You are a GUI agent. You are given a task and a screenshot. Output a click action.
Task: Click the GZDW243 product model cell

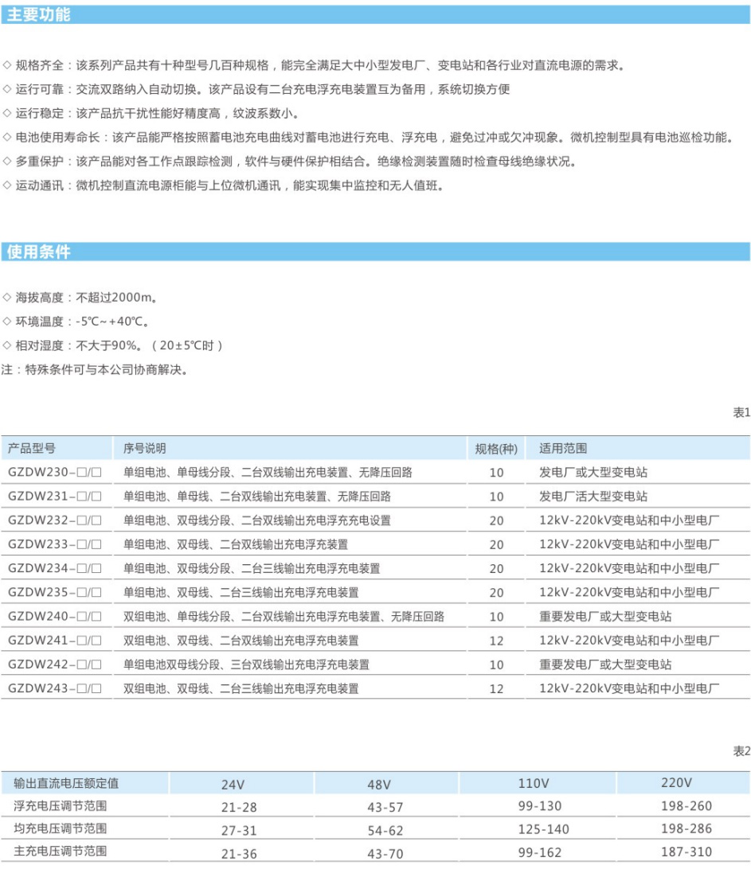[55, 689]
